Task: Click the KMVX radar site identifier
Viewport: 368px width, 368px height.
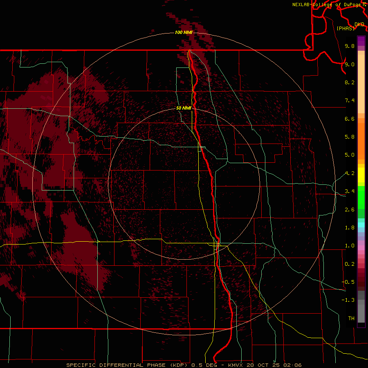Action: pos(236,365)
